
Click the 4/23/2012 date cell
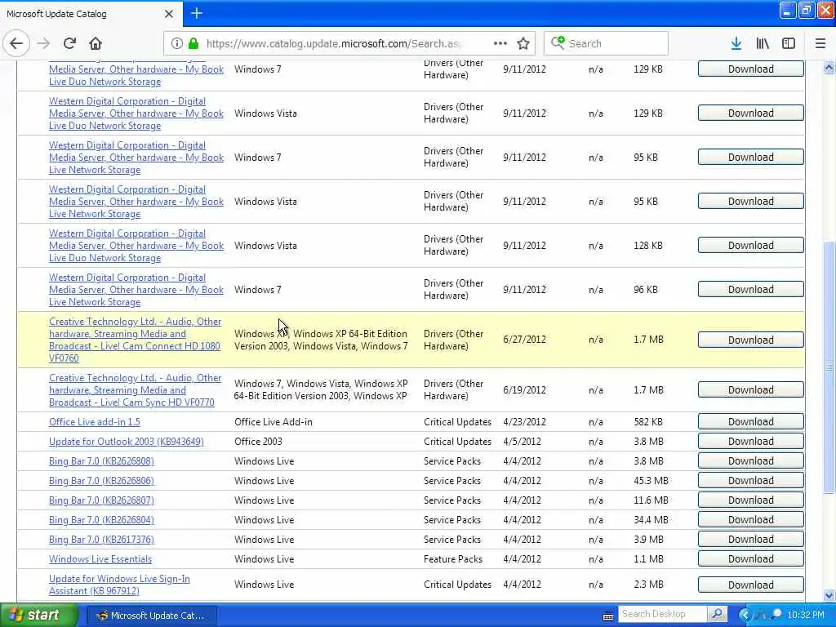[524, 422]
